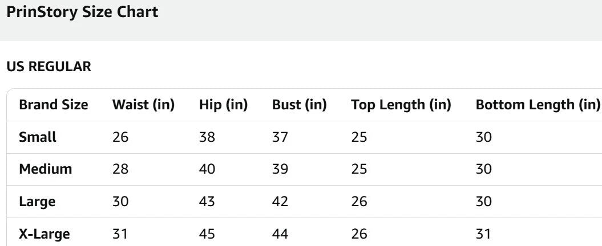This screenshot has width=602, height=246.
Task: Click the Large size row label
Action: coord(37,202)
